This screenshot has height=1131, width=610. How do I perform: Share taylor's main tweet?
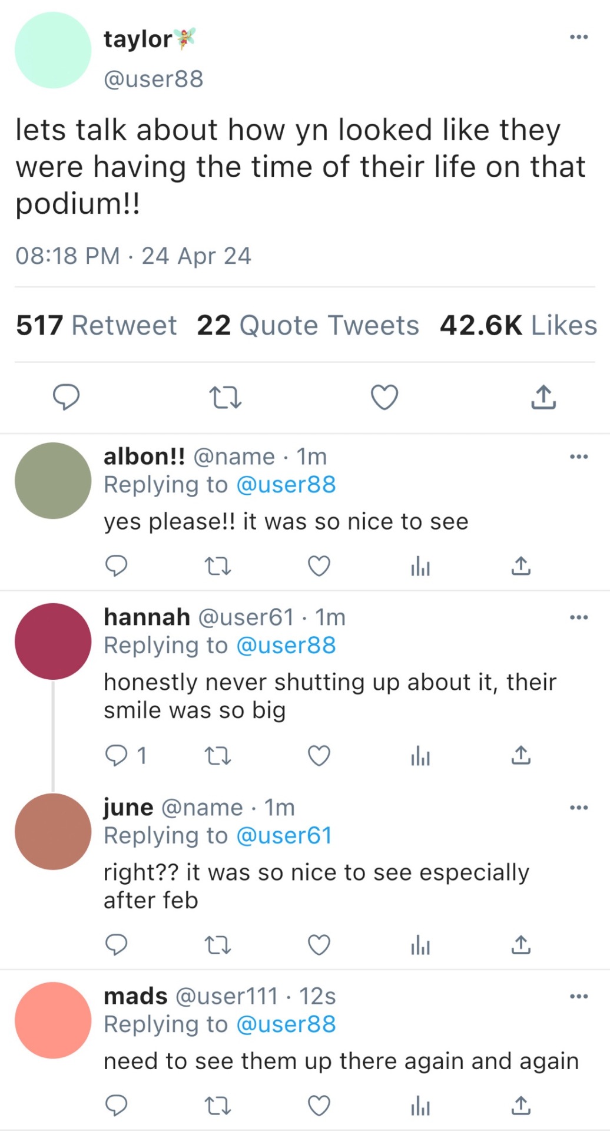(x=543, y=398)
